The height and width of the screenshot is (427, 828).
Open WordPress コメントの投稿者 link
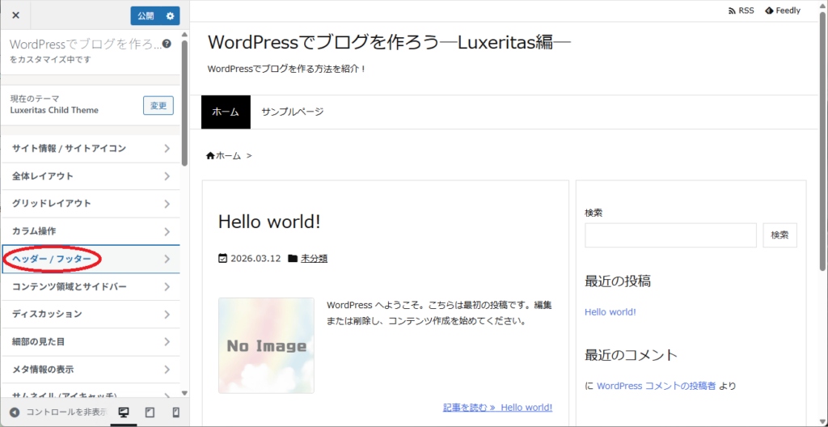coord(657,386)
